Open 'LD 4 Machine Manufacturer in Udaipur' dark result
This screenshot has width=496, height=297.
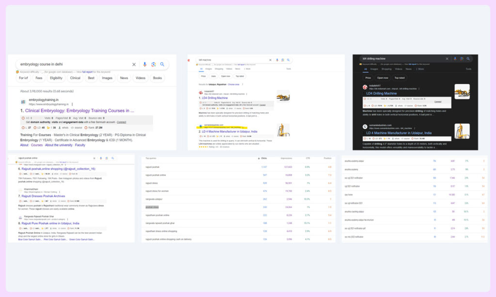399,133
